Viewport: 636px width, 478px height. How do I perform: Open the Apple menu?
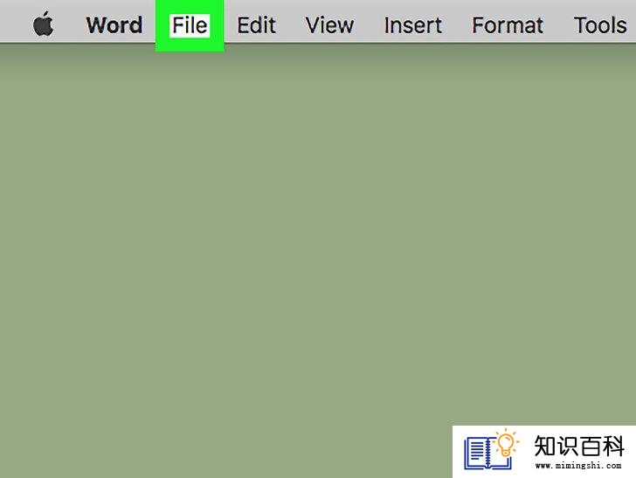click(43, 24)
